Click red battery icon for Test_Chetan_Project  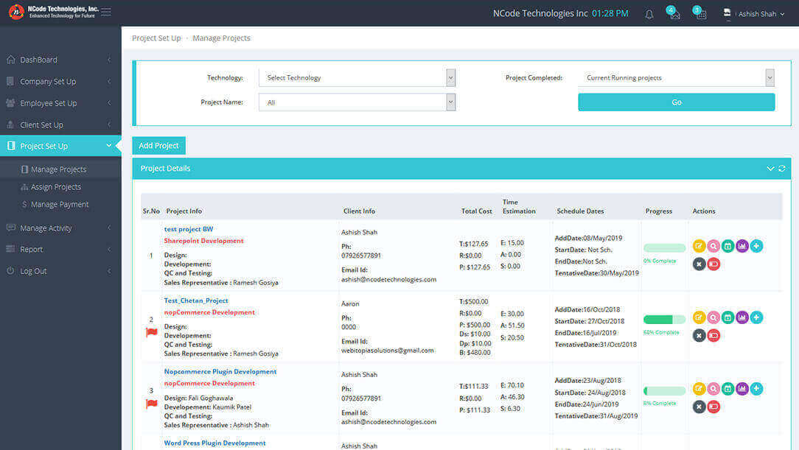713,335
